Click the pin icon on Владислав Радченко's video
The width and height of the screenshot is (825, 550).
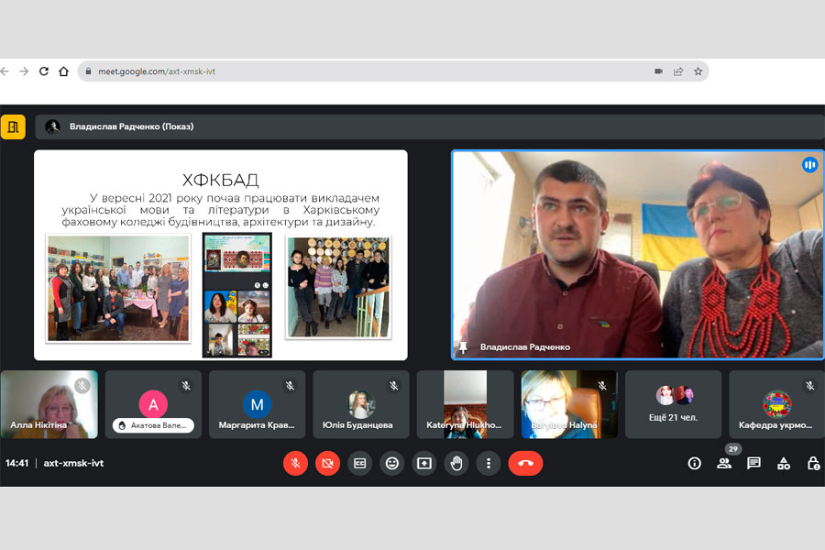coord(463,347)
